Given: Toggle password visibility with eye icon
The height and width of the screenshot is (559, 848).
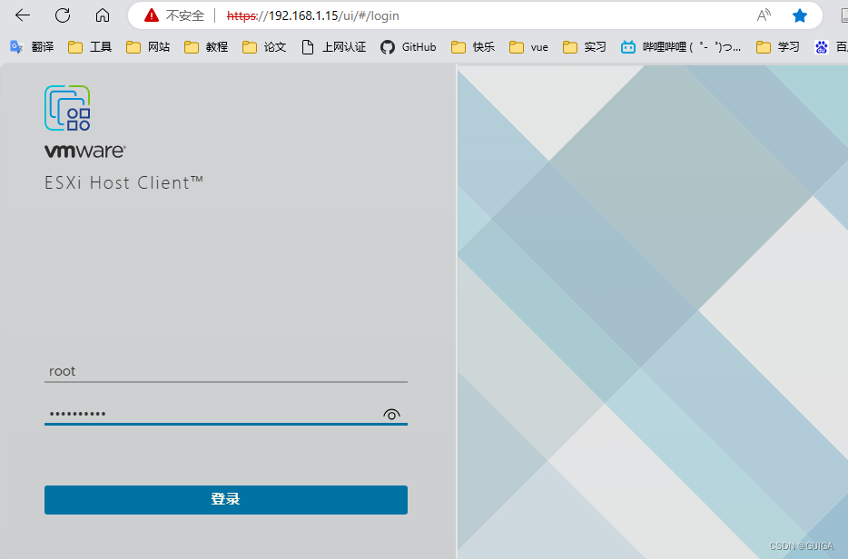Looking at the screenshot, I should click(391, 415).
